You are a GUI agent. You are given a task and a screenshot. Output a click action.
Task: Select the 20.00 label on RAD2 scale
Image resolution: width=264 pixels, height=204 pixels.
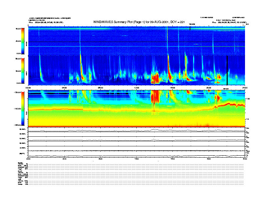[x=18, y=41]
